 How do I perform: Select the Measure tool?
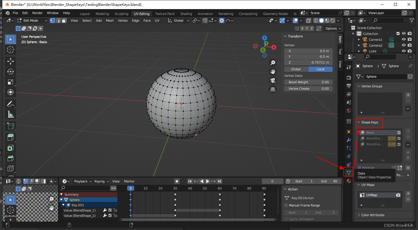11,114
